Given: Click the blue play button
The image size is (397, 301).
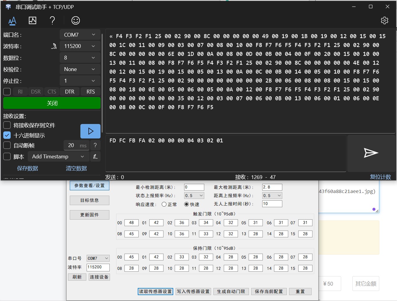Looking at the screenshot, I should [90, 131].
